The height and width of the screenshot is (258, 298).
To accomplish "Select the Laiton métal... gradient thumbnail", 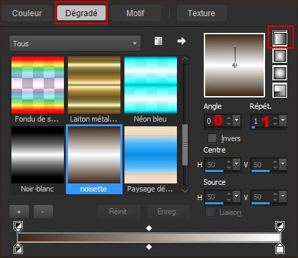I will pos(94,85).
